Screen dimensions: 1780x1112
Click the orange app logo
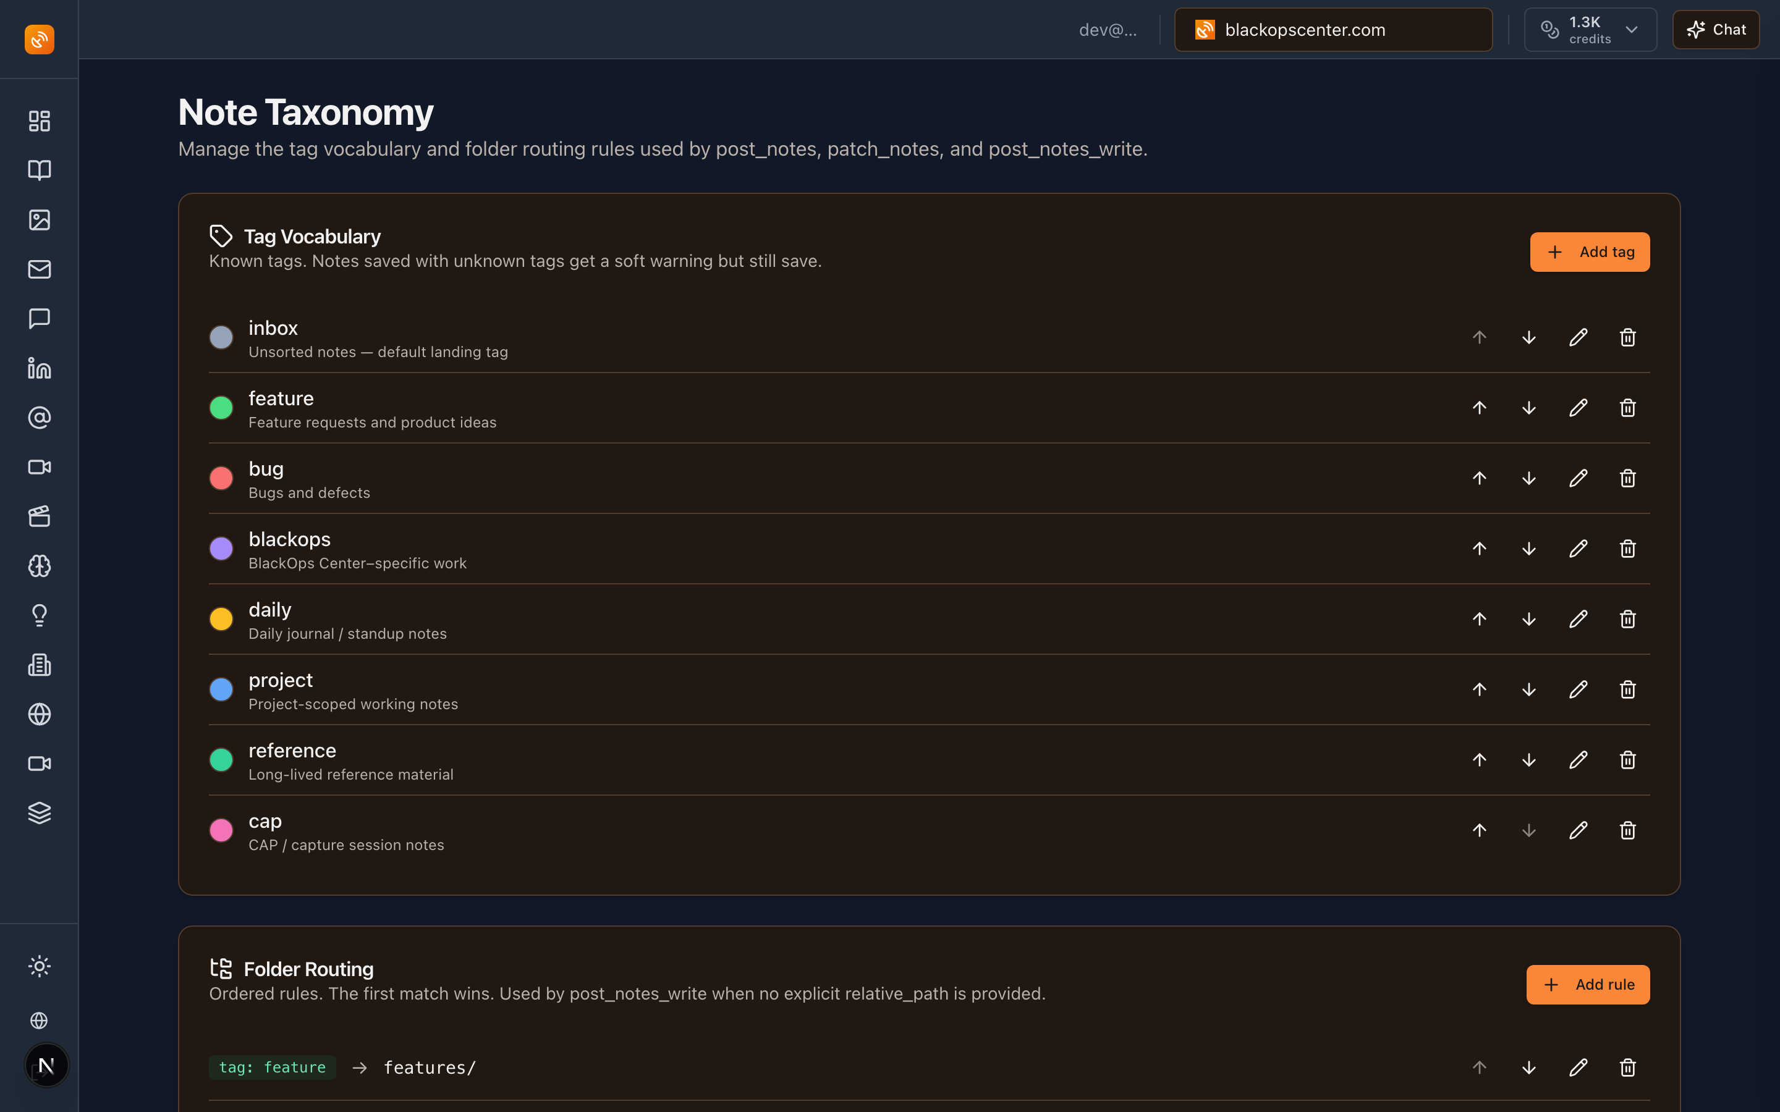point(39,39)
